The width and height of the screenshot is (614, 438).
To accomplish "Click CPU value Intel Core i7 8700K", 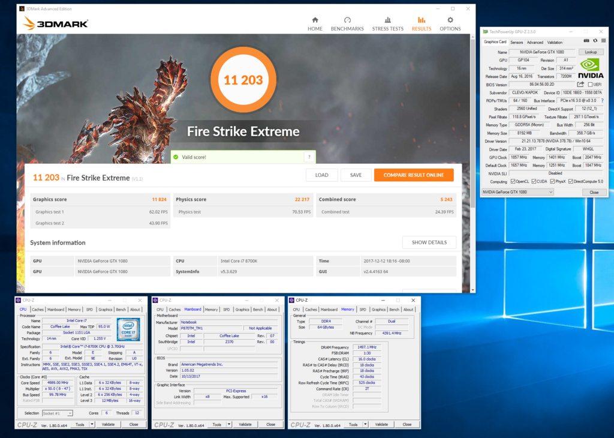I will click(x=239, y=261).
